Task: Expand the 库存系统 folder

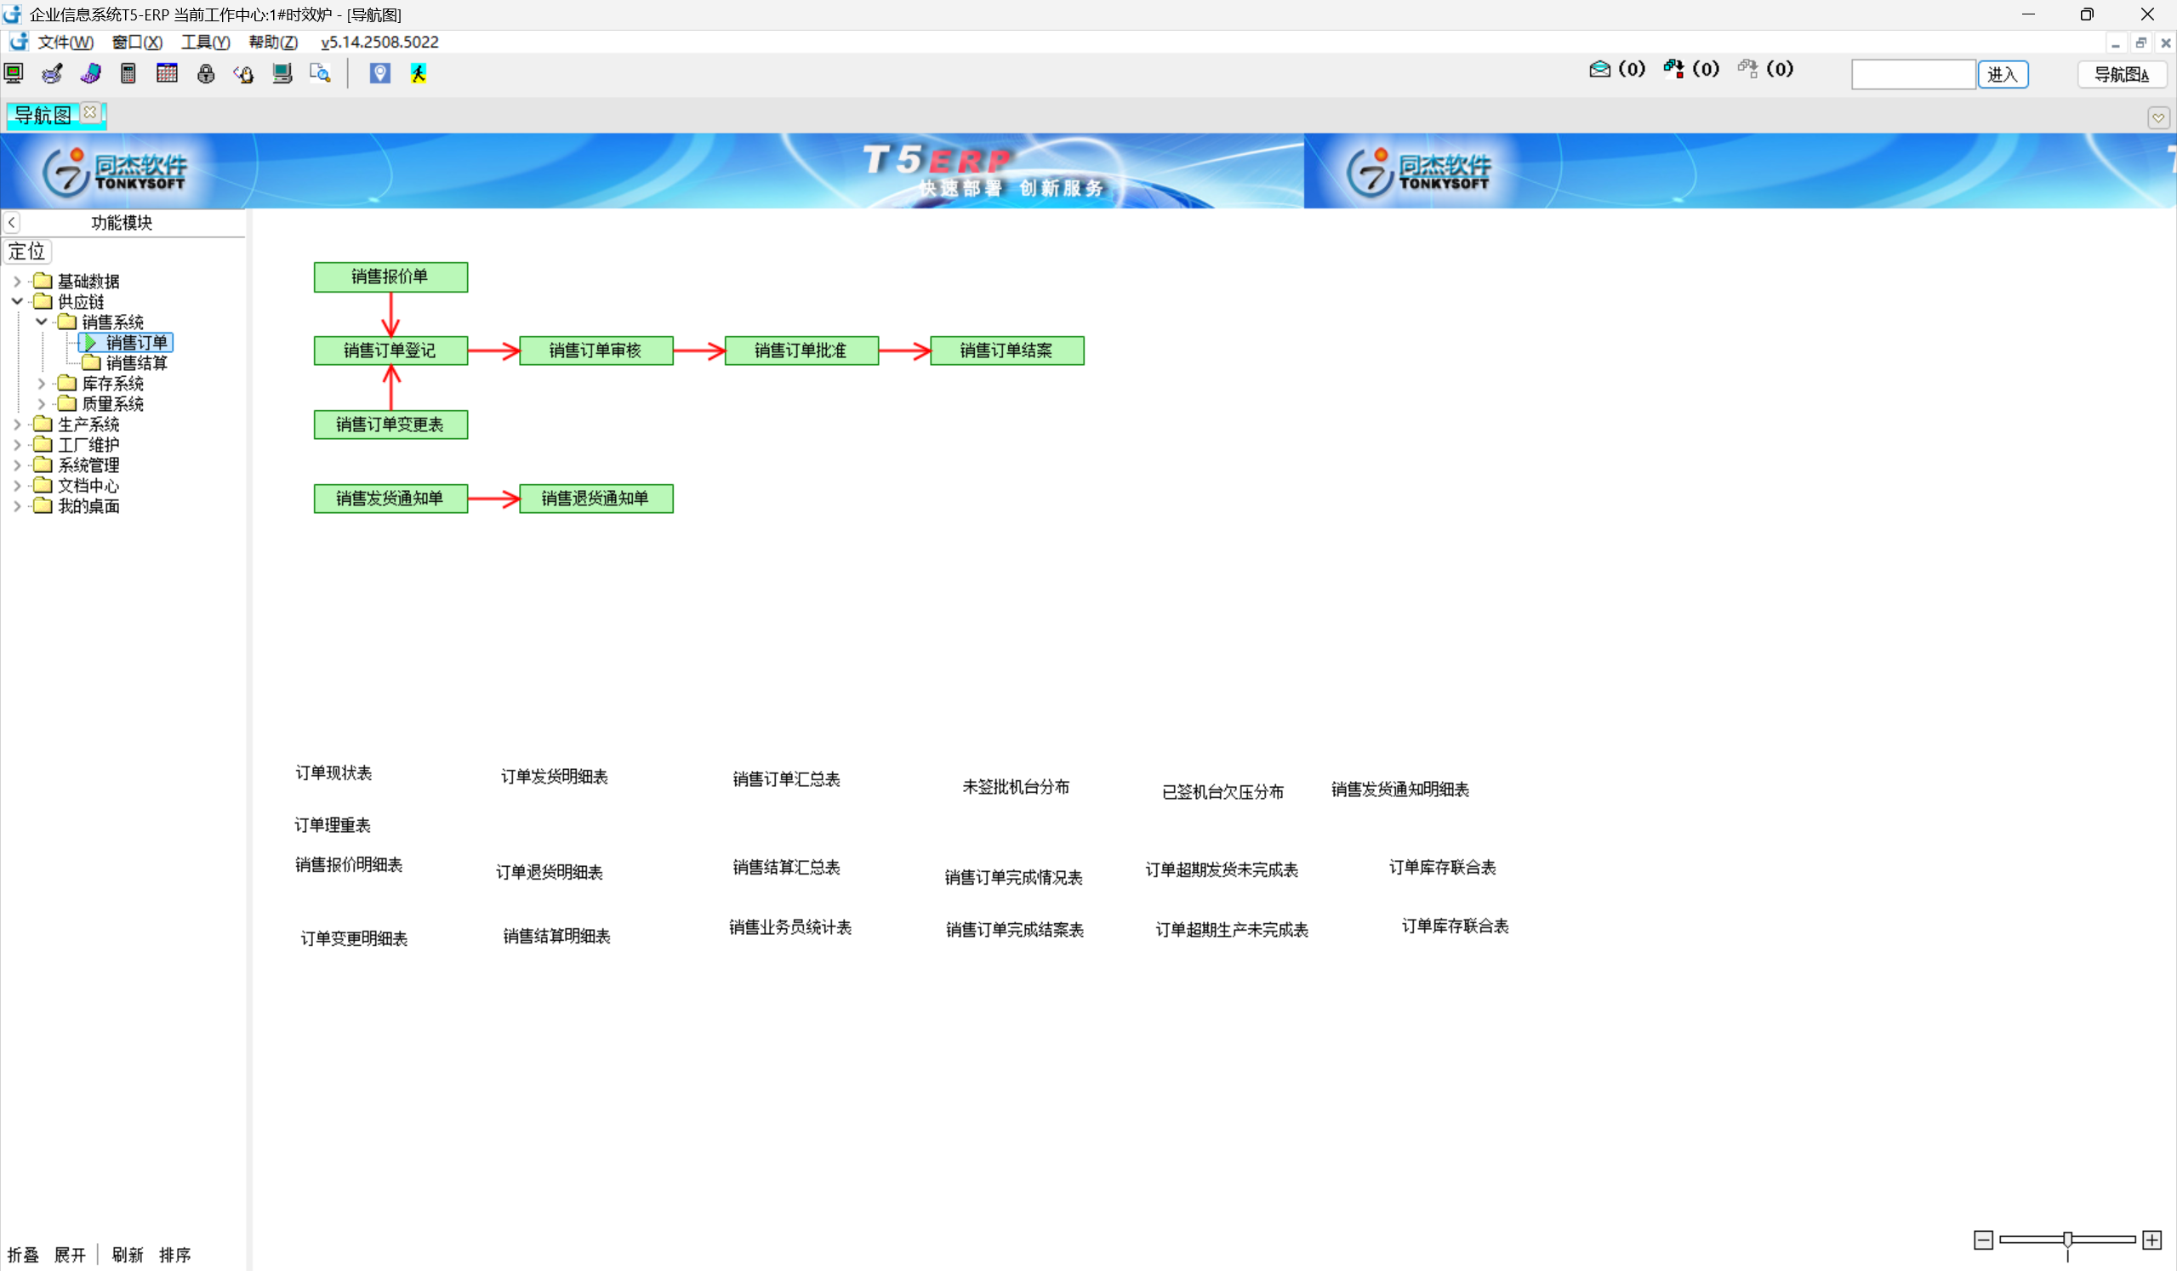Action: [42, 383]
